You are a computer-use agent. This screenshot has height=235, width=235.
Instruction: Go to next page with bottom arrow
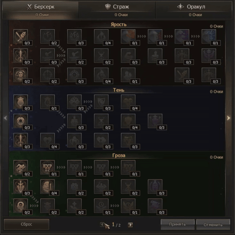[130, 225]
